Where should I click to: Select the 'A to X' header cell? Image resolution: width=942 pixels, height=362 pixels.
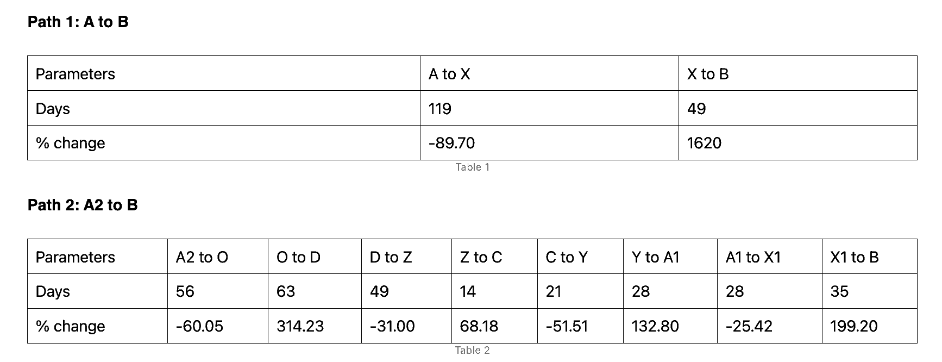tap(549, 73)
